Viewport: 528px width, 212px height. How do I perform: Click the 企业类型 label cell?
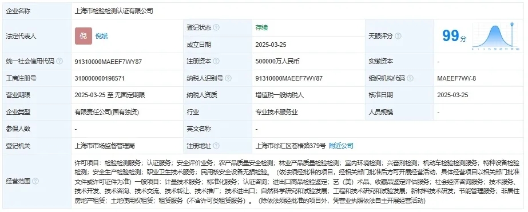pos(37,113)
